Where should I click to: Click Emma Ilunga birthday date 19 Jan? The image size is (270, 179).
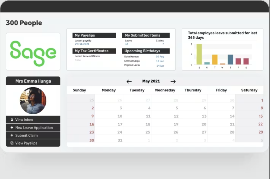160,61
